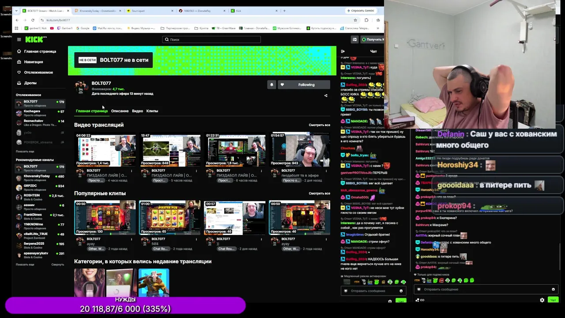Switch to the DonatePay browser tab
This screenshot has height=318, width=565.
(x=202, y=11)
